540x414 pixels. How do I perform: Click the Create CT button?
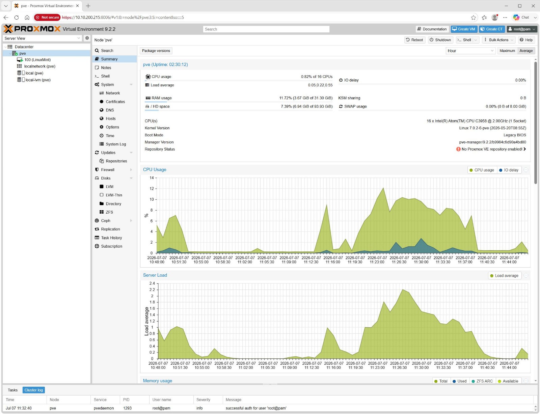(492, 29)
